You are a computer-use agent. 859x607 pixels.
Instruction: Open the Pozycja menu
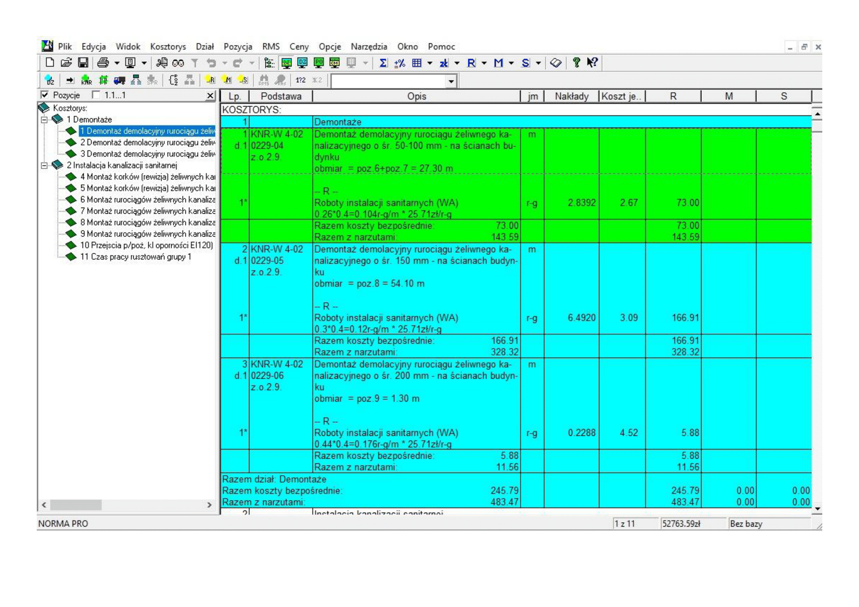click(x=238, y=47)
